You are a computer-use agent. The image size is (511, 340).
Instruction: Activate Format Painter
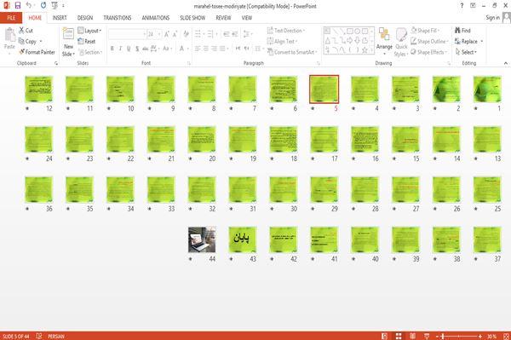coord(37,52)
